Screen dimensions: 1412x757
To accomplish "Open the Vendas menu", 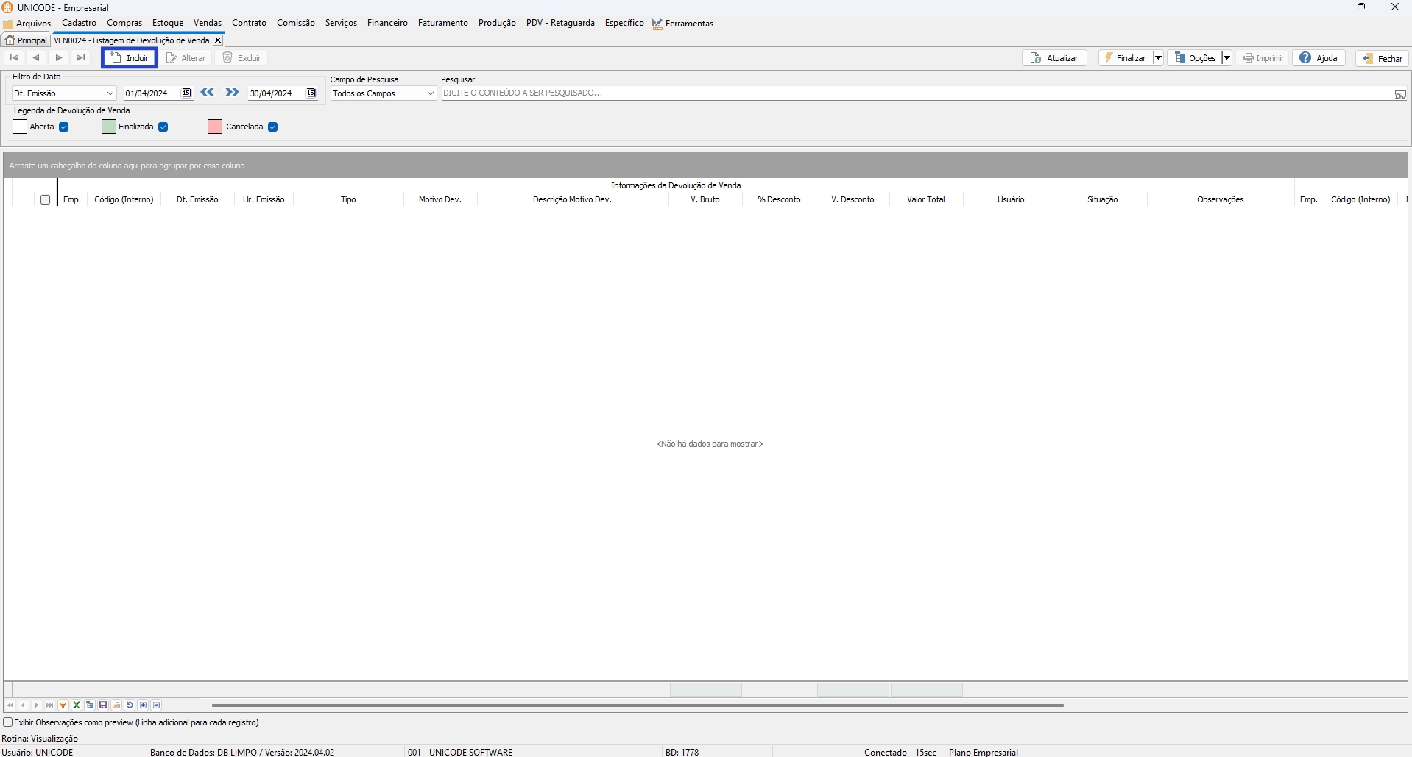I will [x=207, y=23].
